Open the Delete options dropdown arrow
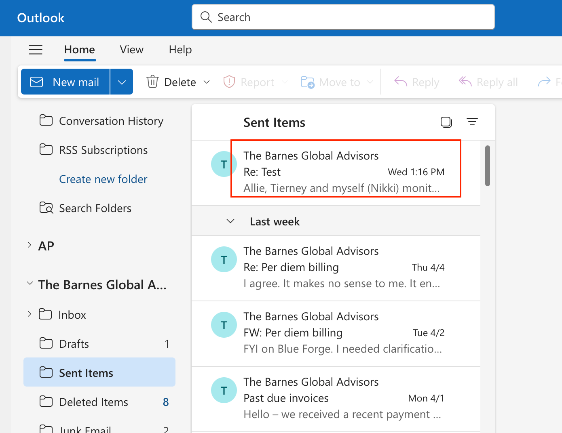The width and height of the screenshot is (562, 433). tap(207, 82)
